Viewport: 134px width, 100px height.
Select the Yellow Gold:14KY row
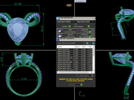click(75, 54)
